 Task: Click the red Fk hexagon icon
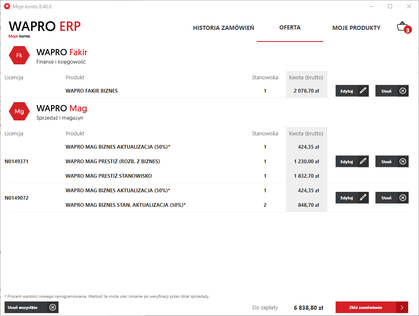coord(19,55)
